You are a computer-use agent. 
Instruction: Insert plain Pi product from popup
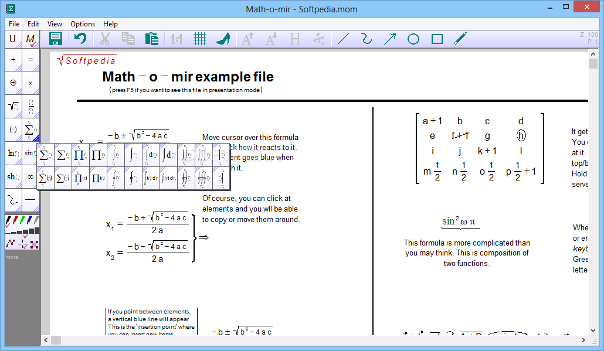click(x=98, y=155)
